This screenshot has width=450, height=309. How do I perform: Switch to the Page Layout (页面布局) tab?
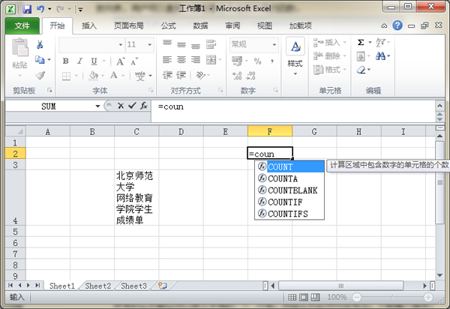pyautogui.click(x=129, y=25)
